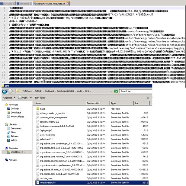Viewport: 186px width, 186px height.
Task: Open the address bar history dropdown arrow
Action: point(111,91)
